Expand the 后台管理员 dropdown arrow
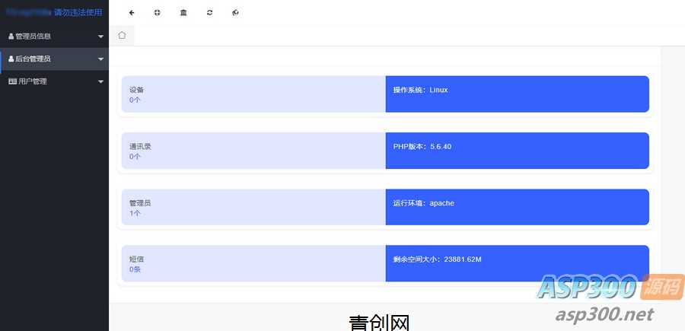 [101, 59]
